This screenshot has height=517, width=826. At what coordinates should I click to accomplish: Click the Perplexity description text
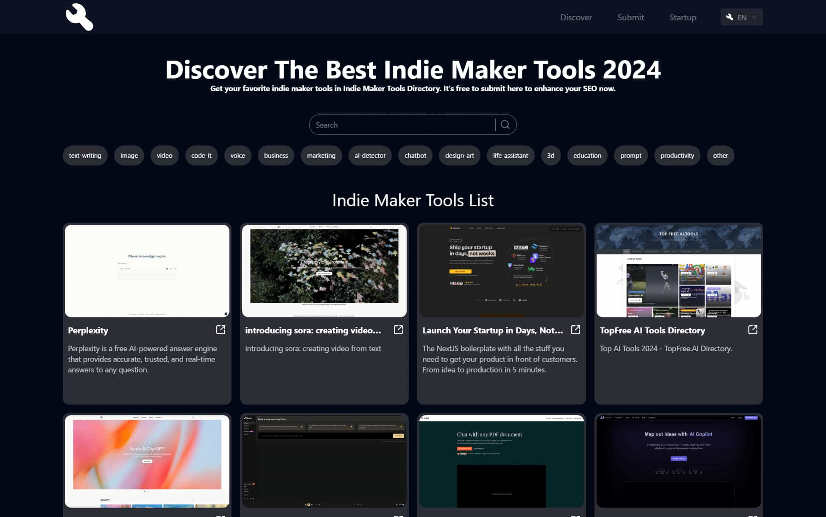142,359
